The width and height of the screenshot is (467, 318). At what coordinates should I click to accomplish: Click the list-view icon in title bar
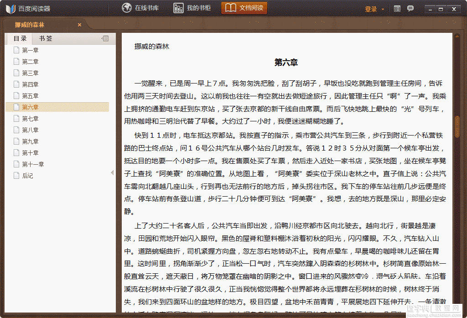coord(397,9)
